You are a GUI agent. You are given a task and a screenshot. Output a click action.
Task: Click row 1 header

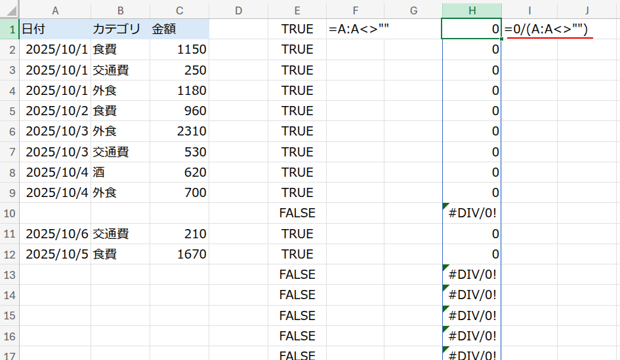pyautogui.click(x=10, y=29)
